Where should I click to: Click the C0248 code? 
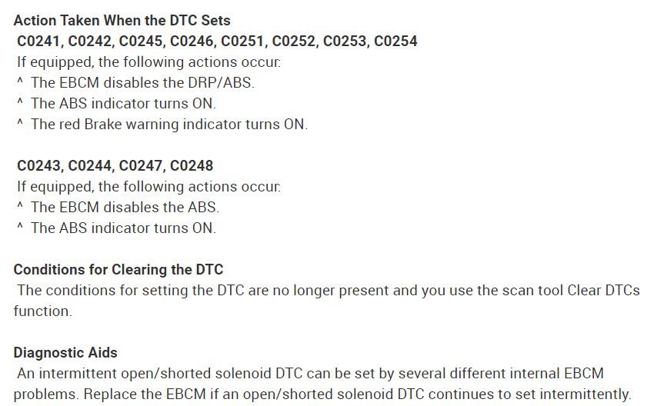(x=193, y=165)
